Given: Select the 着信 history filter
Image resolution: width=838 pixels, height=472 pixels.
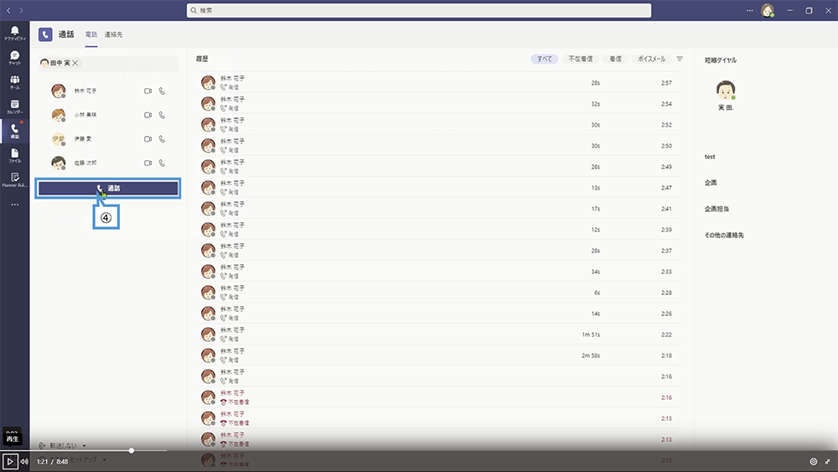Looking at the screenshot, I should (x=616, y=59).
